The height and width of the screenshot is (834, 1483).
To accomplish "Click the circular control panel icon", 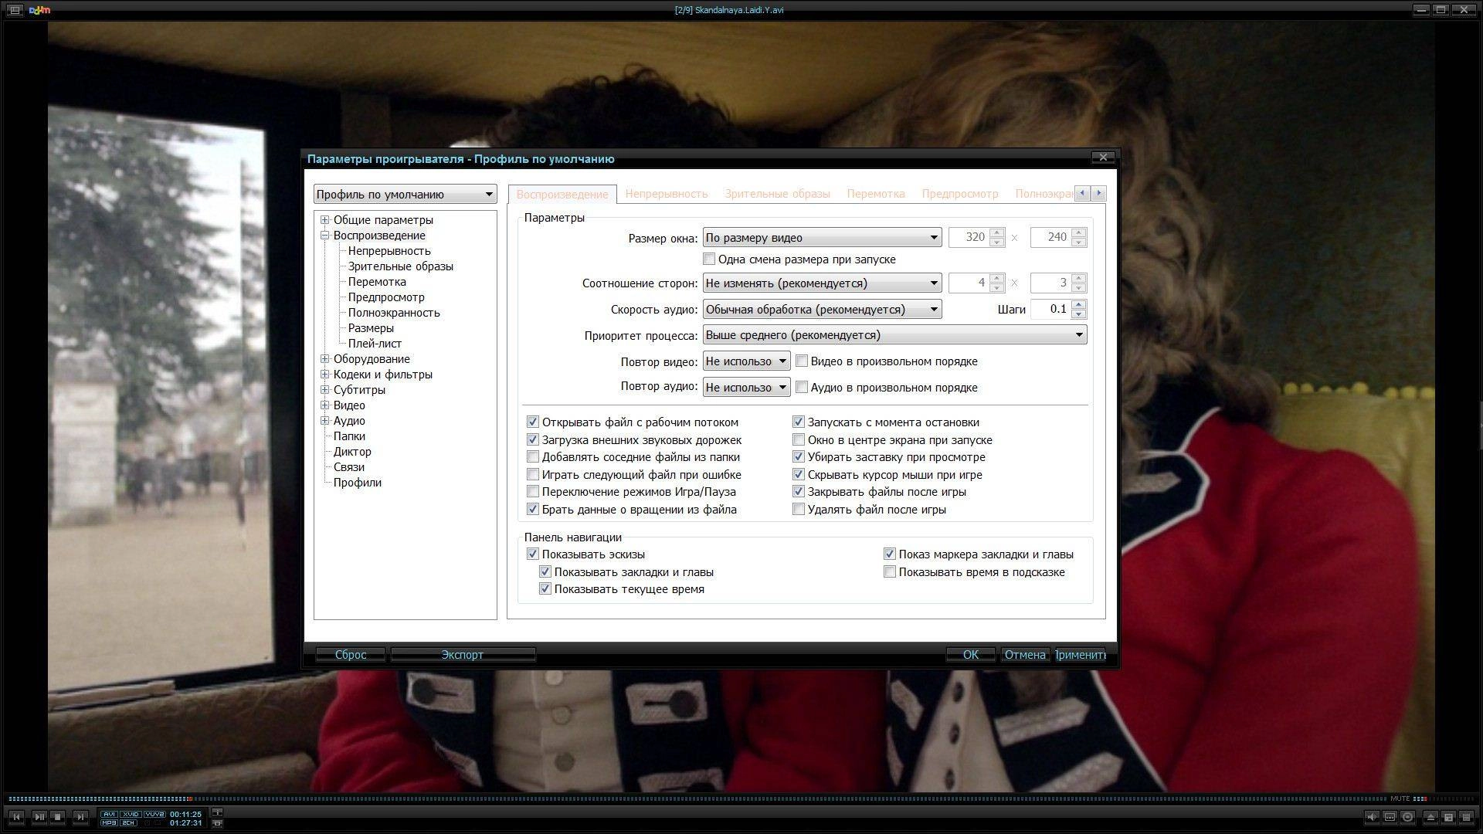I will click(1408, 817).
